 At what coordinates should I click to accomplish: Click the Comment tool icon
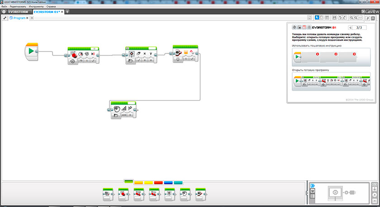(327, 18)
